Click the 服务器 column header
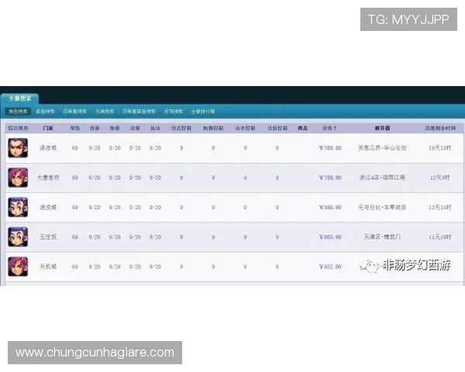This screenshot has width=465, height=372. (382, 127)
